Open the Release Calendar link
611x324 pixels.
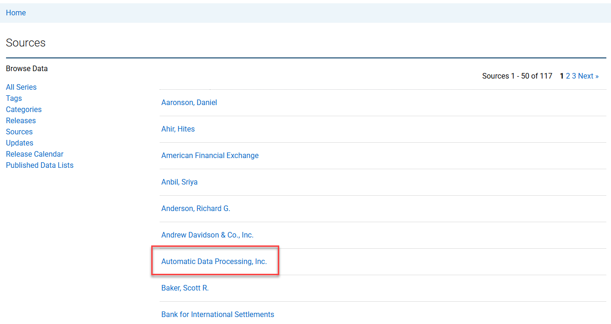[x=34, y=154]
